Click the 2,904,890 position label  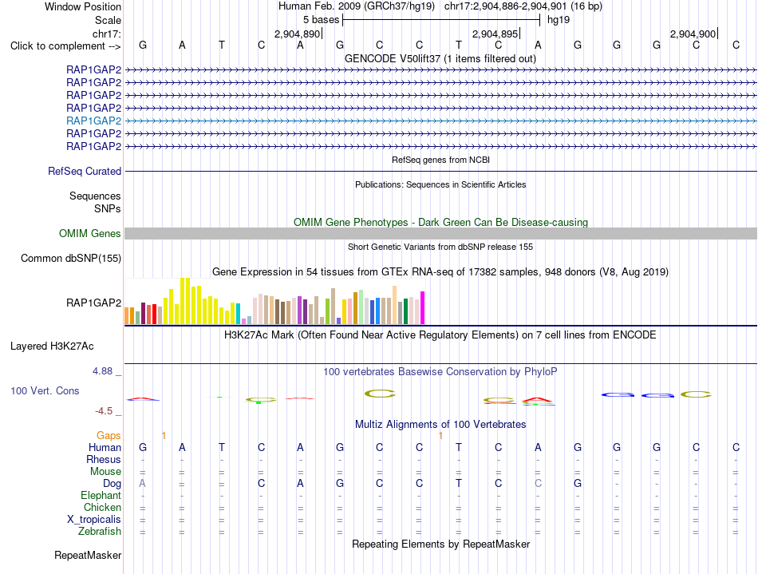click(297, 34)
